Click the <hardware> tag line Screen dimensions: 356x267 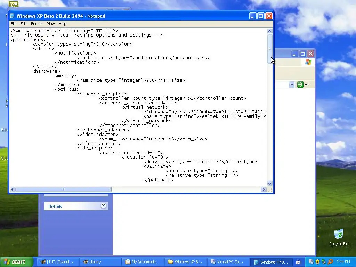(46, 71)
